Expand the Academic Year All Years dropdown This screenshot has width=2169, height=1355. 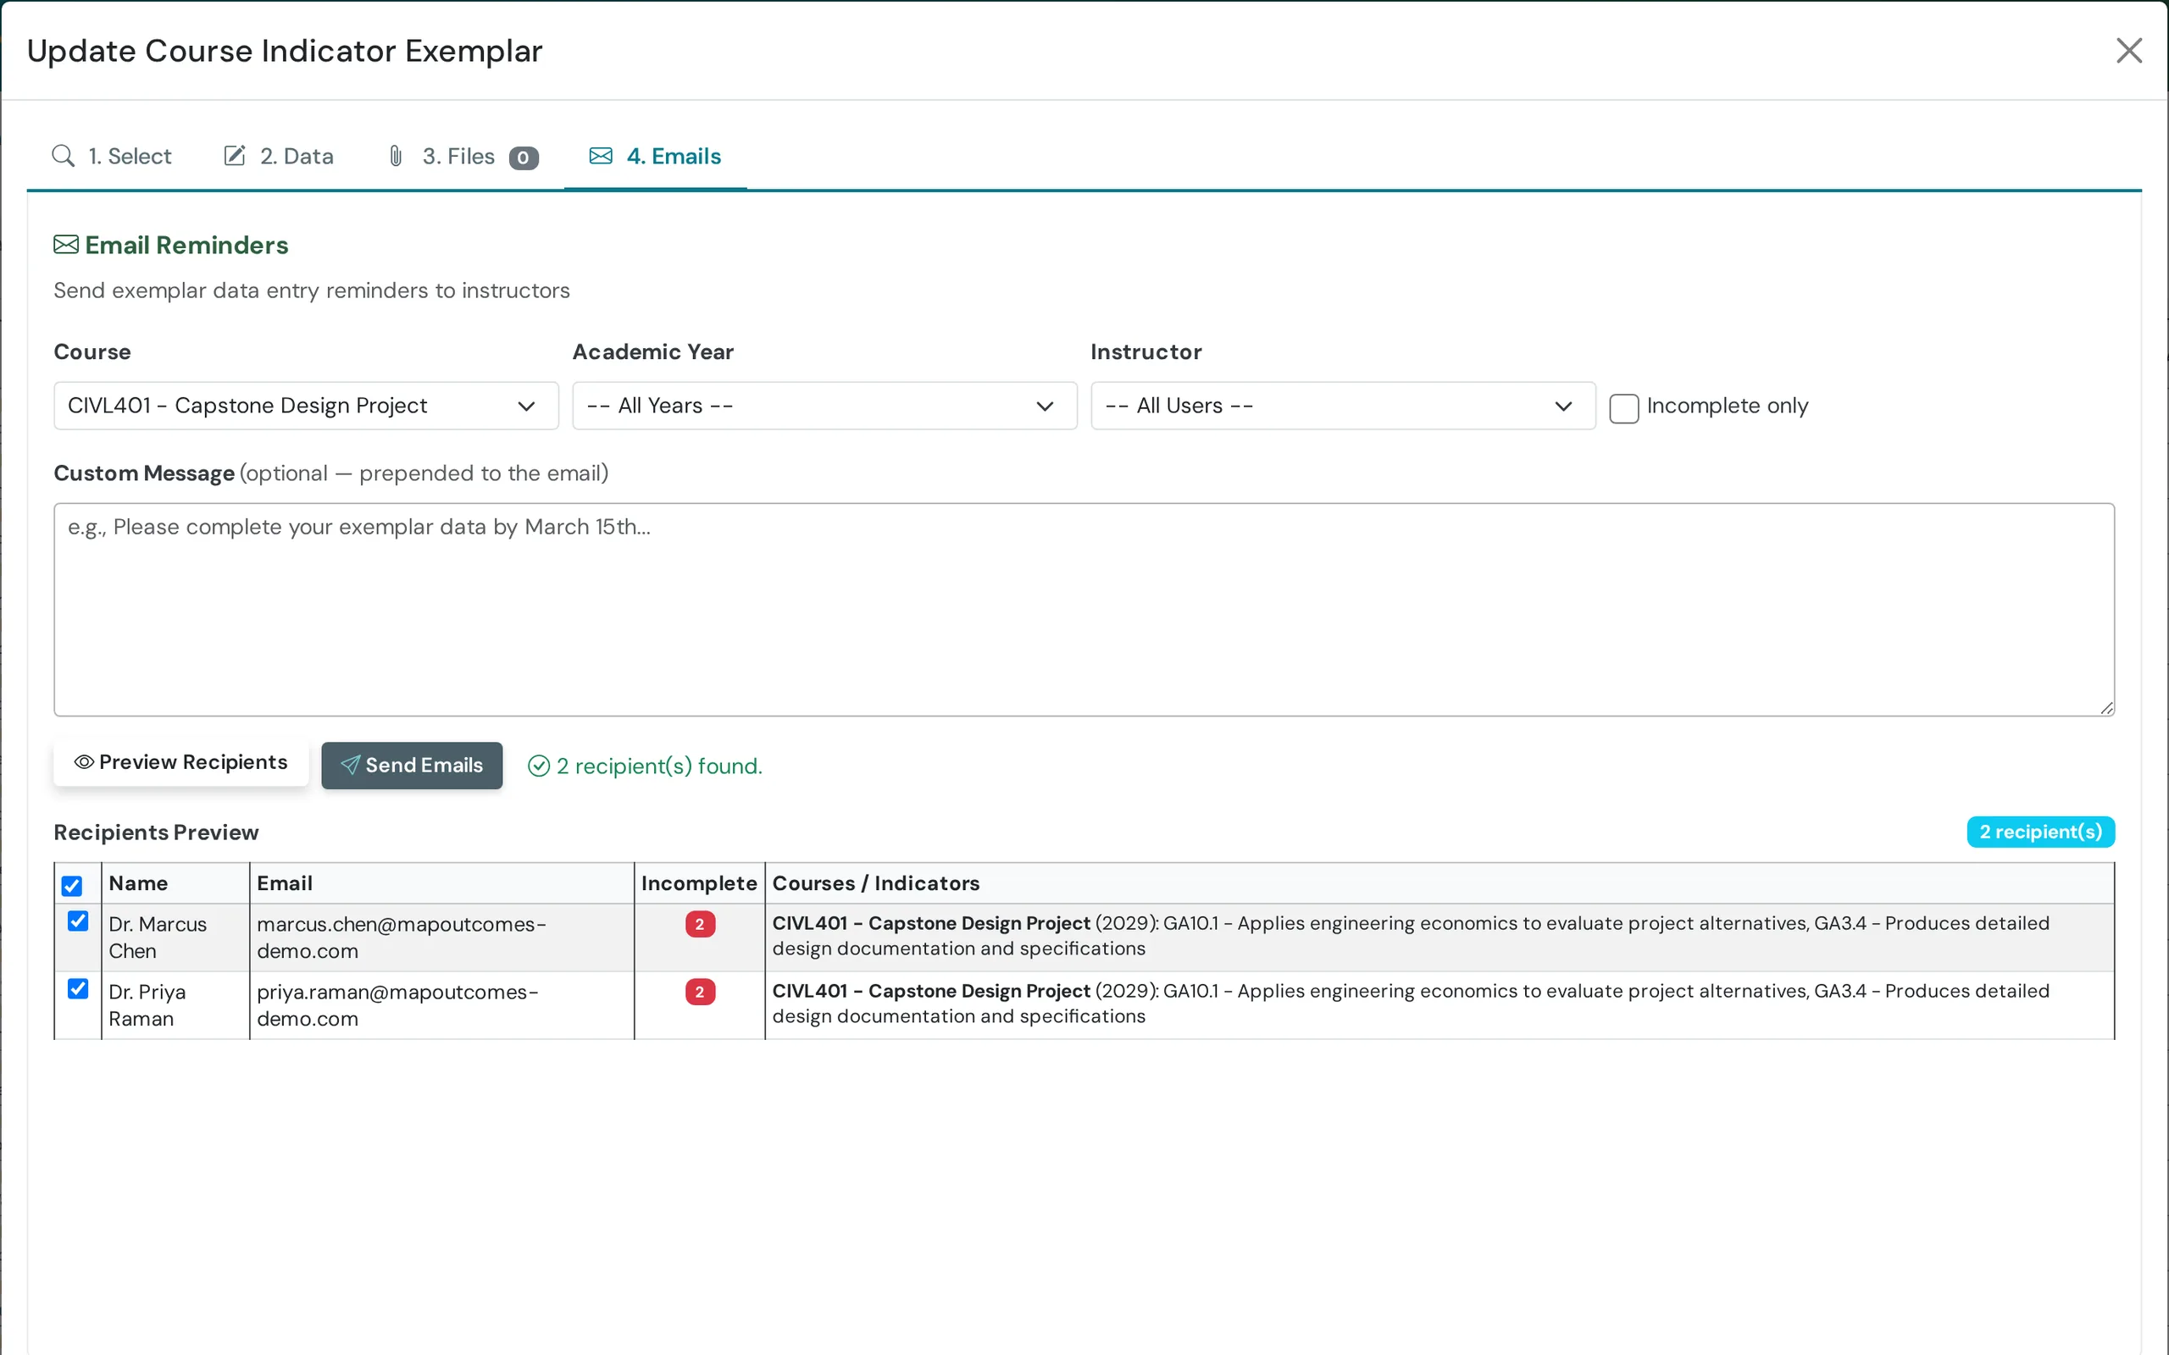click(x=824, y=406)
